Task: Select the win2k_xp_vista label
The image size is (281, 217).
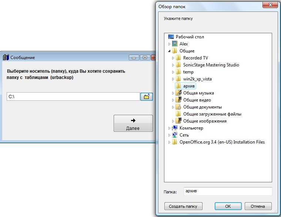Action: point(197,79)
